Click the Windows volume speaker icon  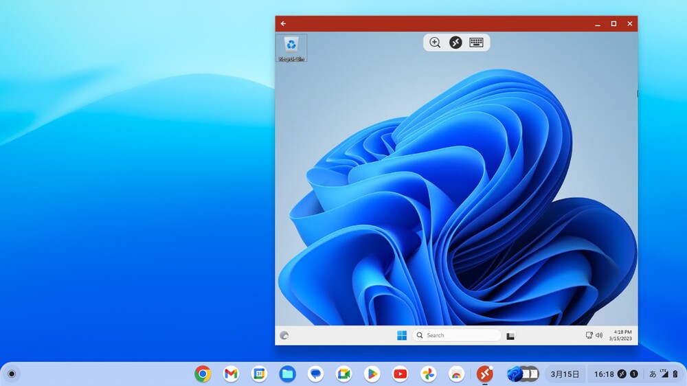(x=599, y=335)
